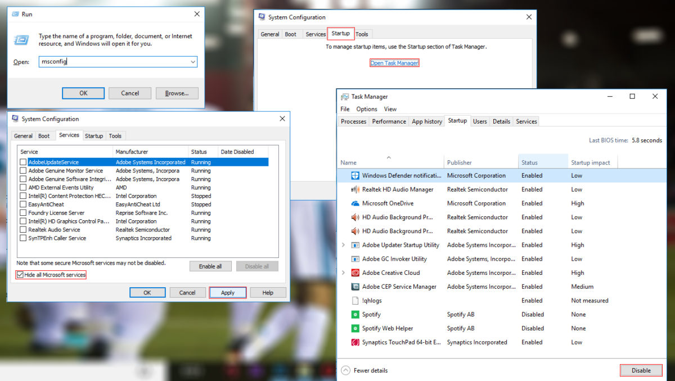Click the Open Task Manager link
The width and height of the screenshot is (675, 381).
tap(394, 63)
